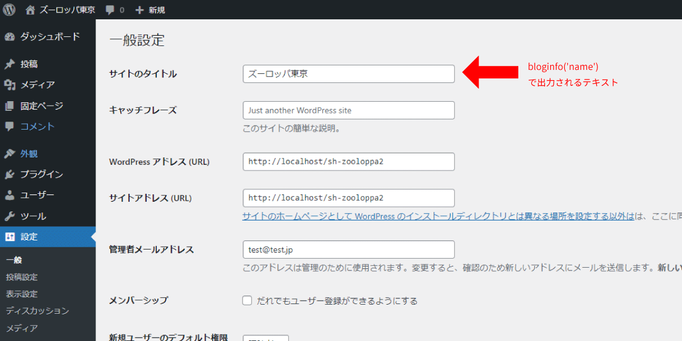This screenshot has height=341, width=682.
Task: Visit site via ズーロッパ東京 admin bar link
Action: click(x=67, y=10)
